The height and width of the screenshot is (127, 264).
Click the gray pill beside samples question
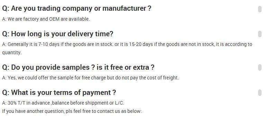click(x=260, y=68)
